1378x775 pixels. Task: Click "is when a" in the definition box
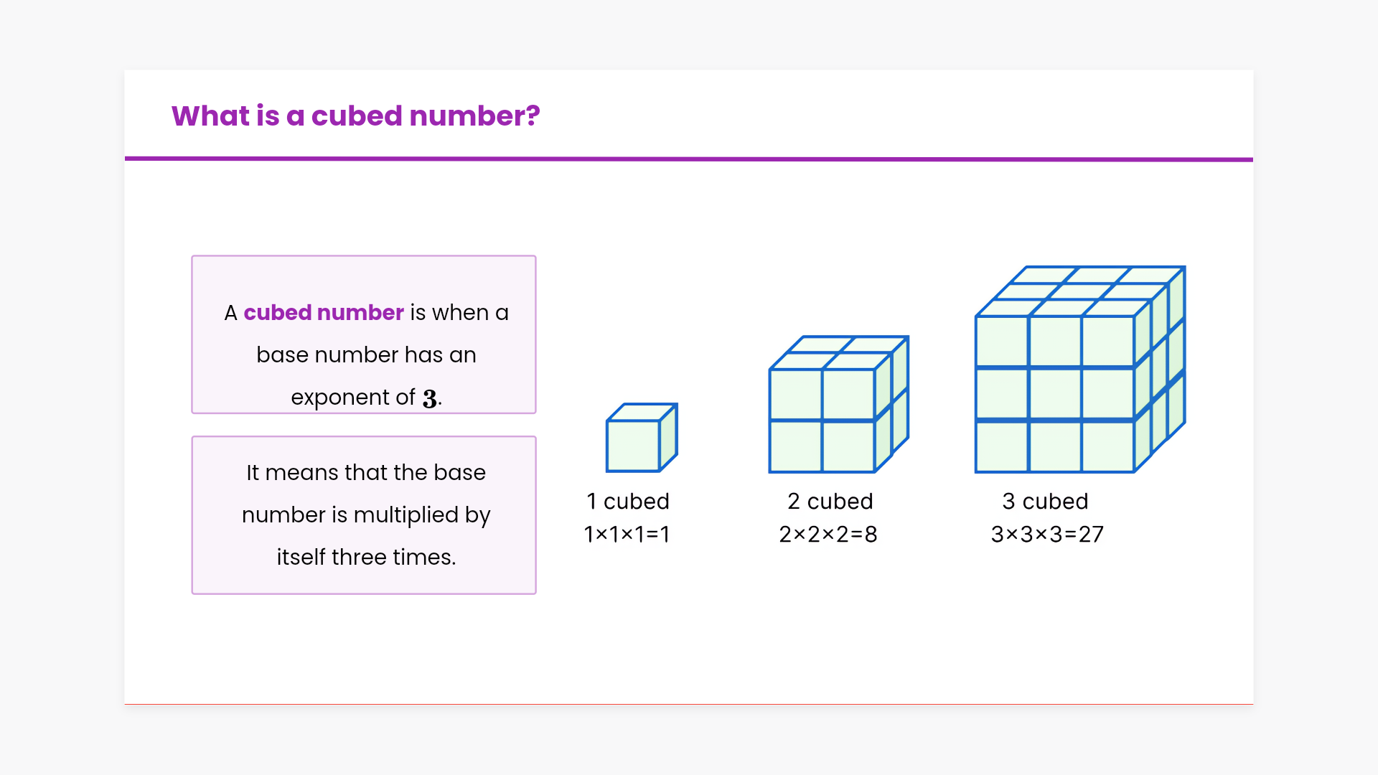point(459,313)
